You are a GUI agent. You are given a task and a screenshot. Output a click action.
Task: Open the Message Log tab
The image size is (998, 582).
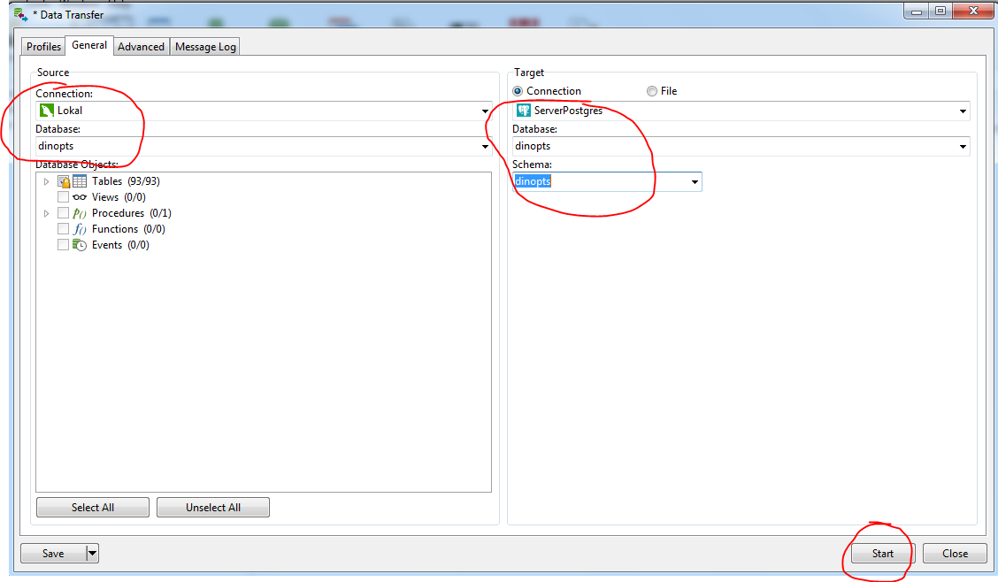click(204, 46)
